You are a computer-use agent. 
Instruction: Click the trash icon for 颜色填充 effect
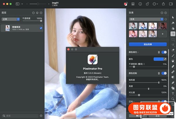click(x=159, y=52)
